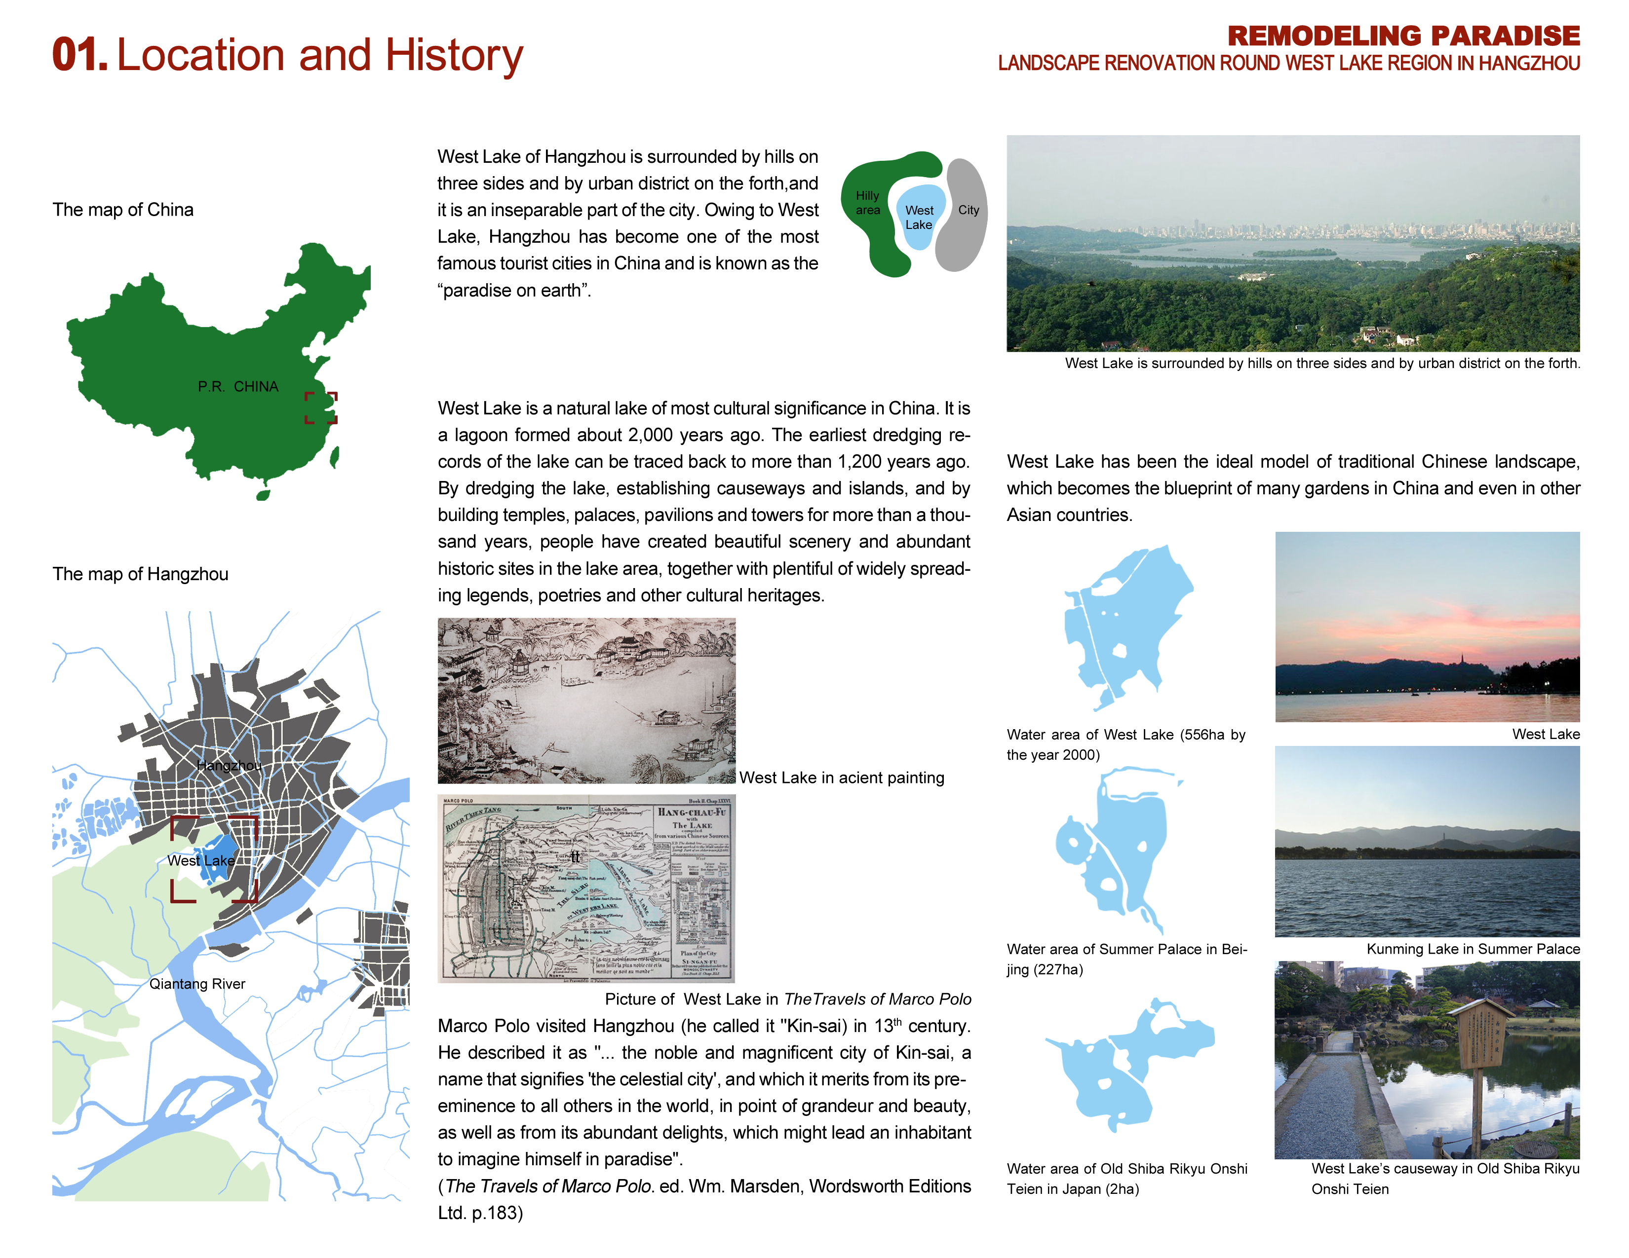Click the P.R. CHINA label on map
This screenshot has width=1629, height=1258.
[238, 387]
